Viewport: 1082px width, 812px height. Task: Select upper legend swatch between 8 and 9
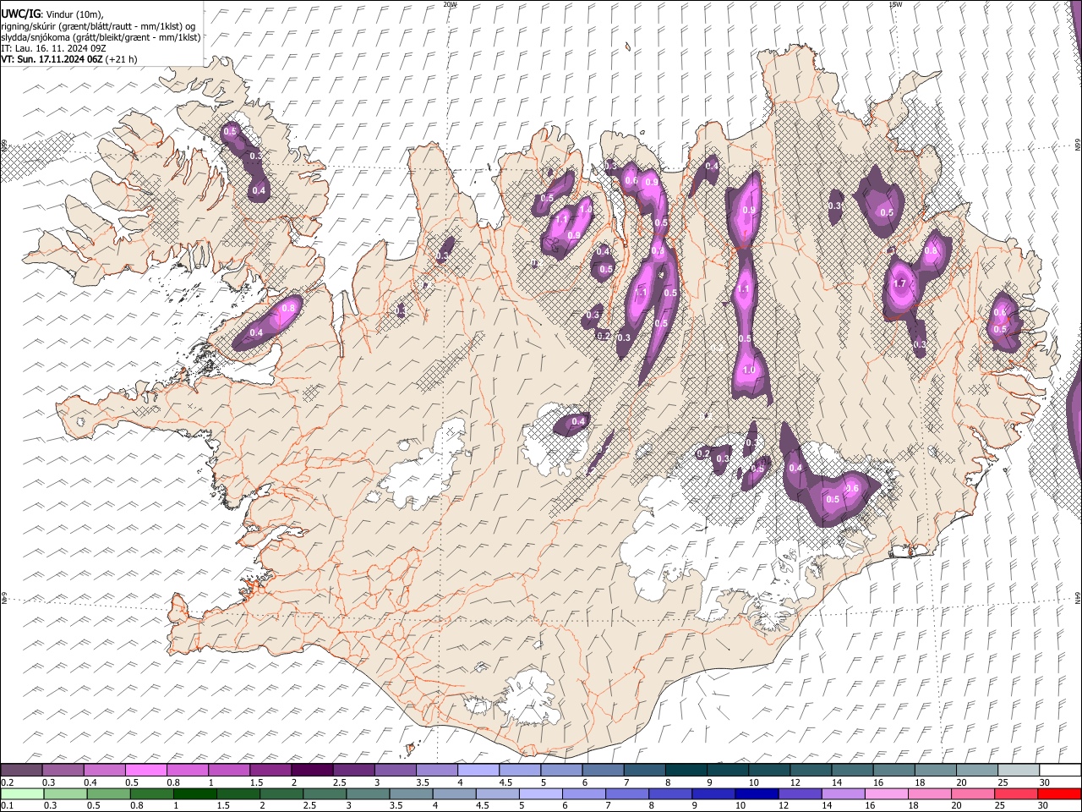(x=685, y=771)
